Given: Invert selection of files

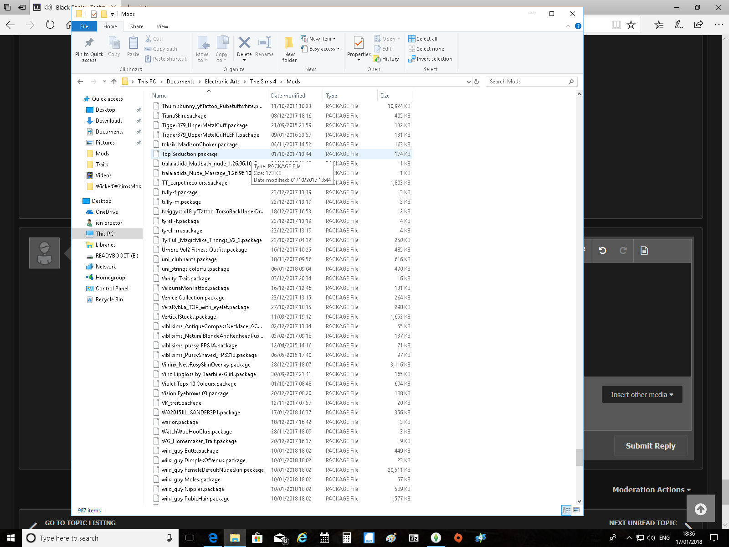Looking at the screenshot, I should [x=430, y=59].
